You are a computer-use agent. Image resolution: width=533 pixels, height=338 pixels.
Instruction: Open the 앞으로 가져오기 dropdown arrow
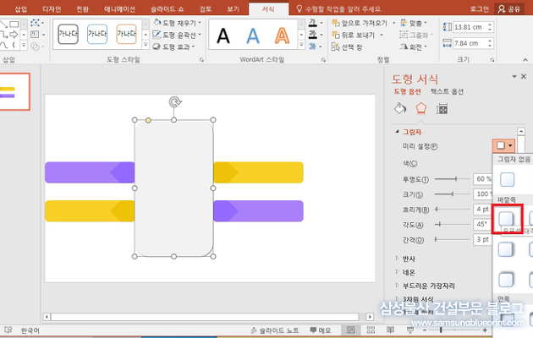click(394, 23)
